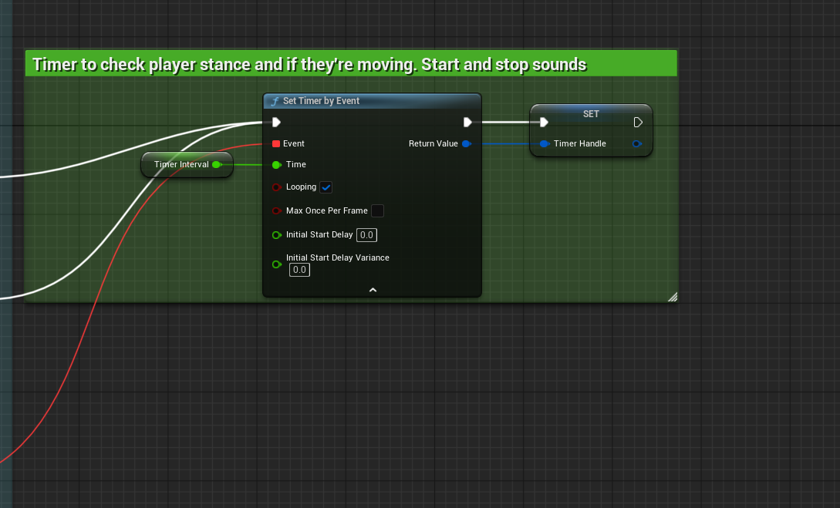Click the Timer Handle input pin on SET node
Screen dimensions: 840x508
pos(545,143)
